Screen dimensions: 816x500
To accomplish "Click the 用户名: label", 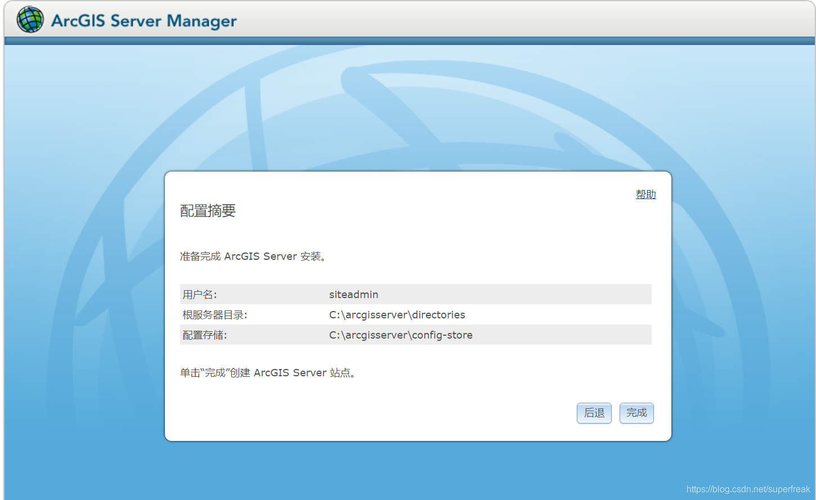I will (x=200, y=294).
